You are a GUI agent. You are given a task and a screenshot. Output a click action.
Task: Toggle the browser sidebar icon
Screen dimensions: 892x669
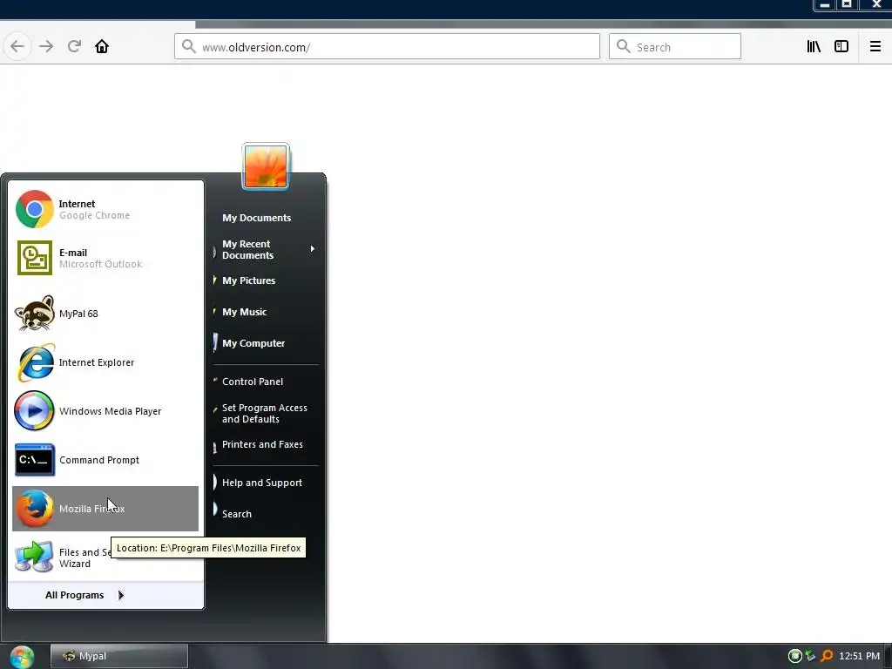841,47
